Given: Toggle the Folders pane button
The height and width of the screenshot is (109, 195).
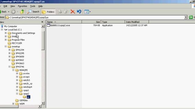Looking at the screenshot, I should [48, 12].
